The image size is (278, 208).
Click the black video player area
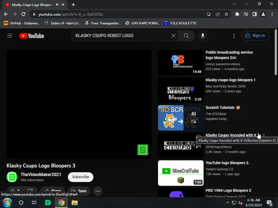click(x=79, y=104)
